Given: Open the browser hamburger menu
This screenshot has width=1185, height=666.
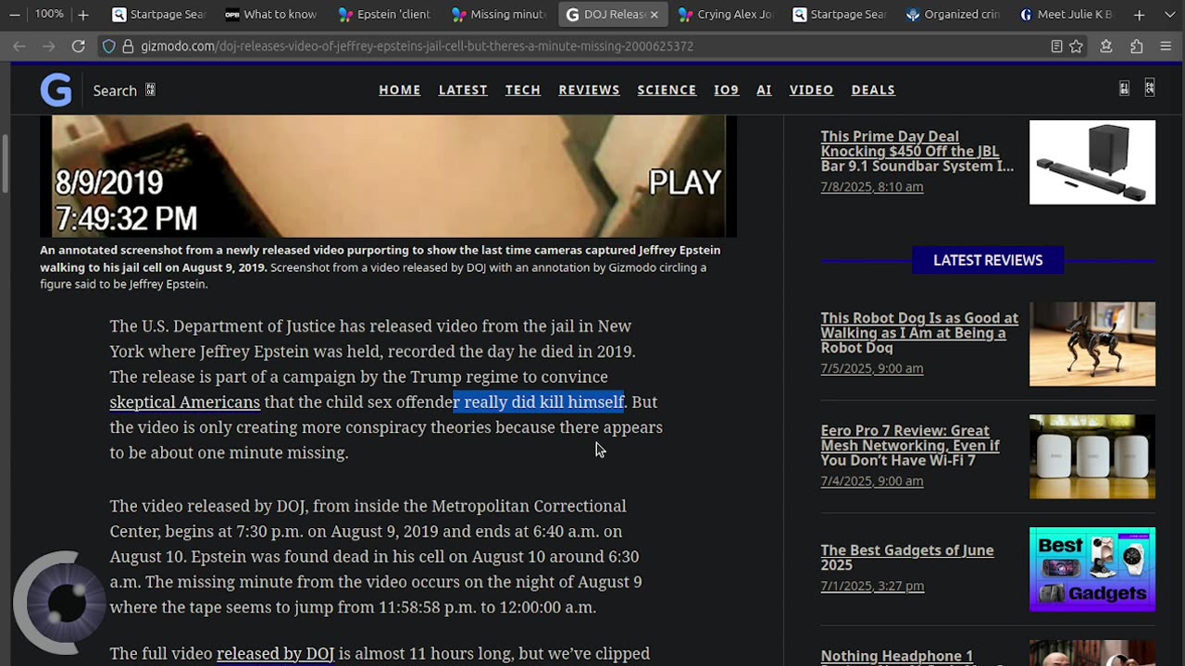Looking at the screenshot, I should pos(1166,46).
